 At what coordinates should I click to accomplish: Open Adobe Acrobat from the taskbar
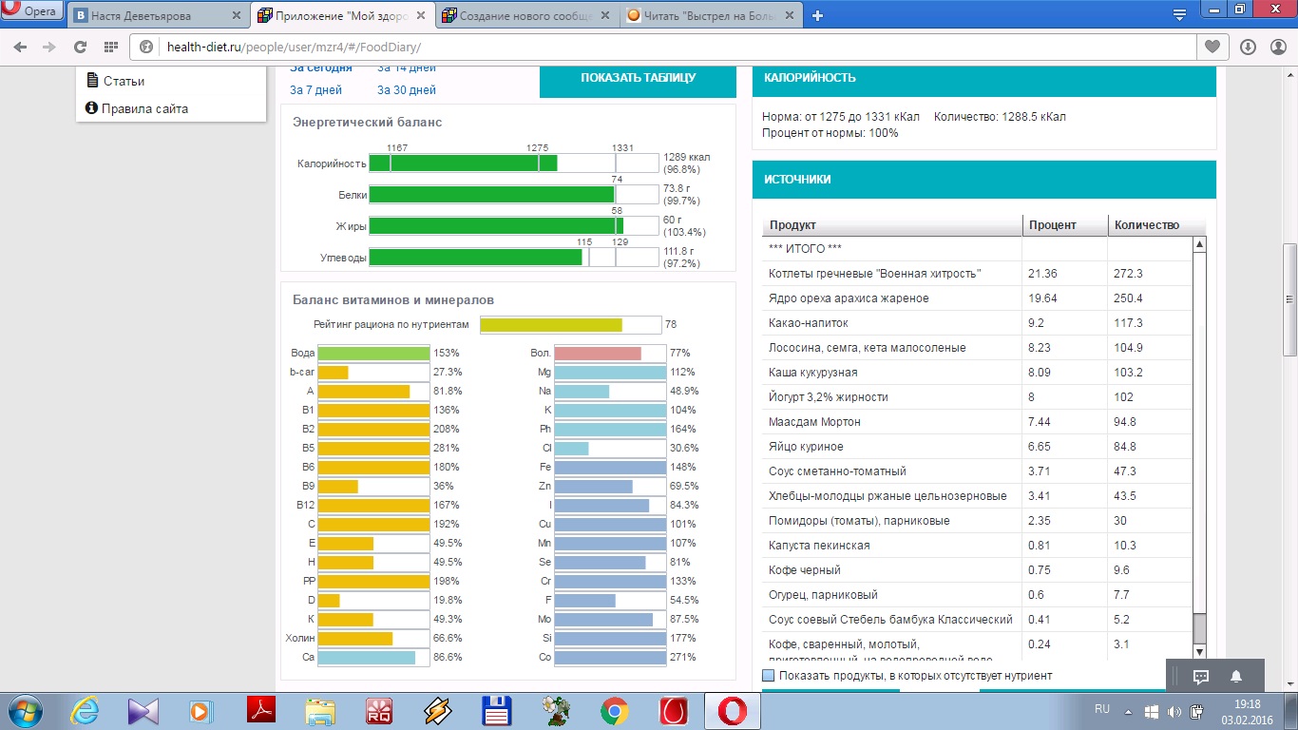[260, 711]
